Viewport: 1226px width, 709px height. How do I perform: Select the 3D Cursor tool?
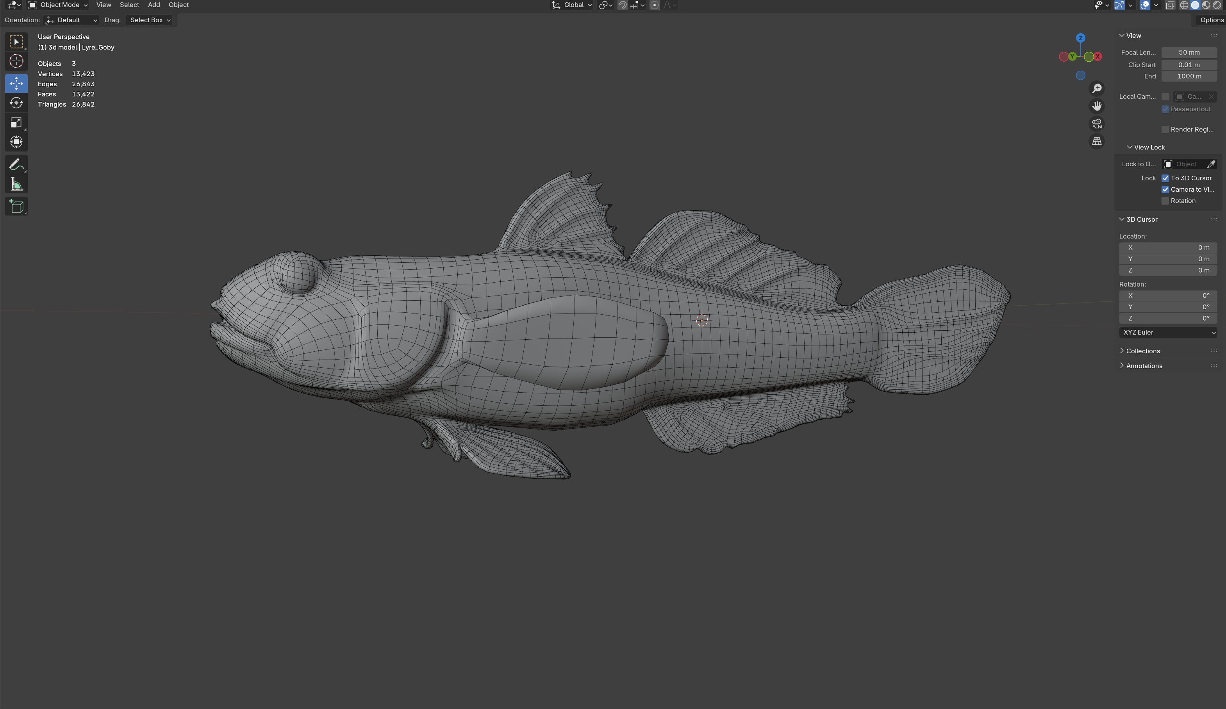(x=16, y=61)
